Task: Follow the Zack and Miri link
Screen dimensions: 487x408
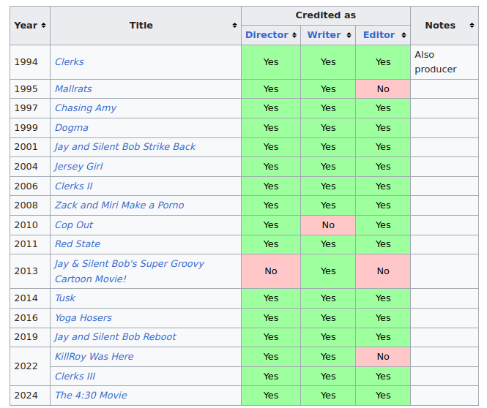Action: click(x=119, y=205)
